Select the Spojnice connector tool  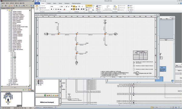coord(89,8)
